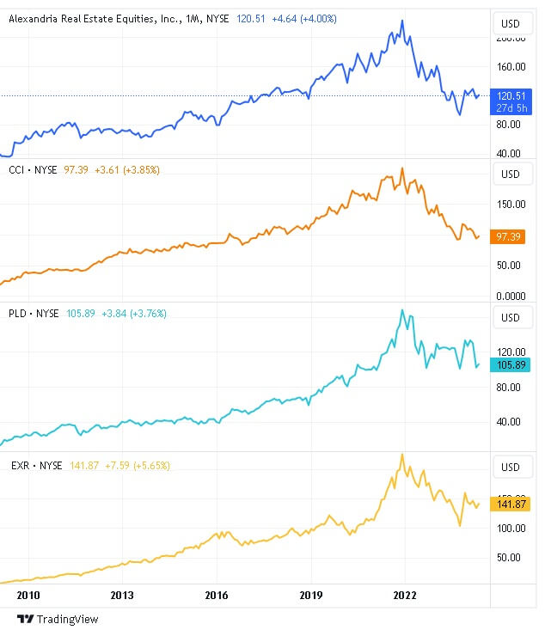545x630 pixels.
Task: Open USD currency selector in CCI pane
Action: click(511, 174)
